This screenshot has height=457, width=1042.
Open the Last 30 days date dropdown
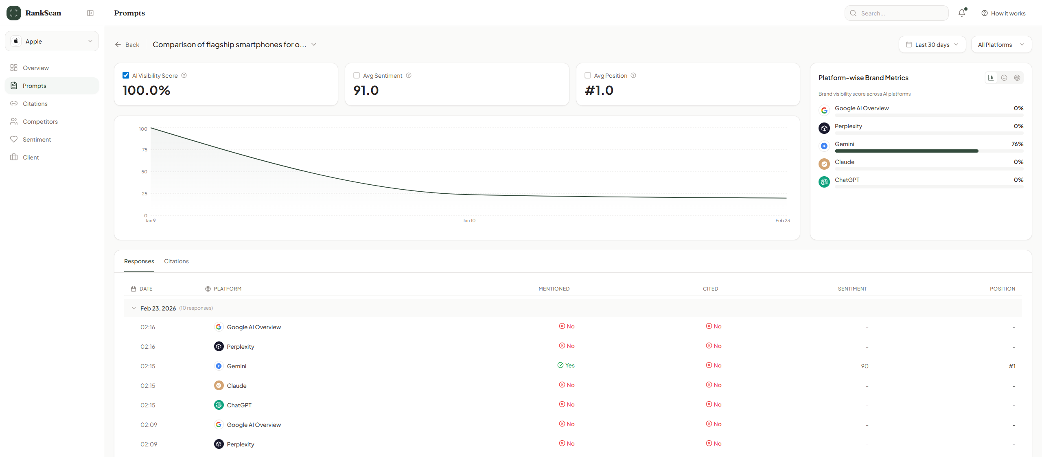coord(932,44)
